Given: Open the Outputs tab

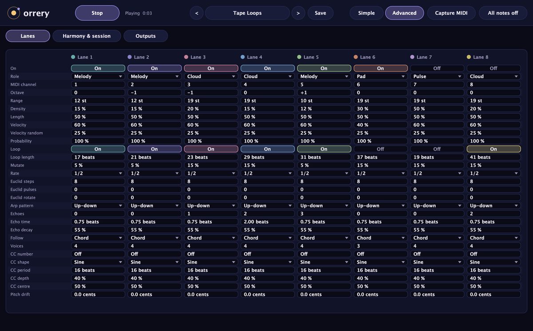Looking at the screenshot, I should tap(146, 36).
